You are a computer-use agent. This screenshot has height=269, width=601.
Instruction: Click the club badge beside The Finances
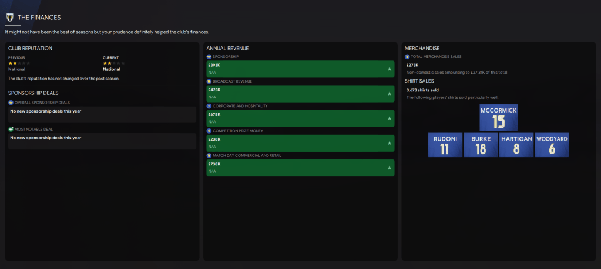[9, 18]
